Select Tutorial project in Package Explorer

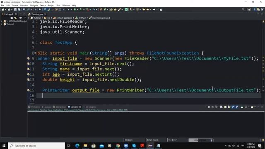pos(10,24)
